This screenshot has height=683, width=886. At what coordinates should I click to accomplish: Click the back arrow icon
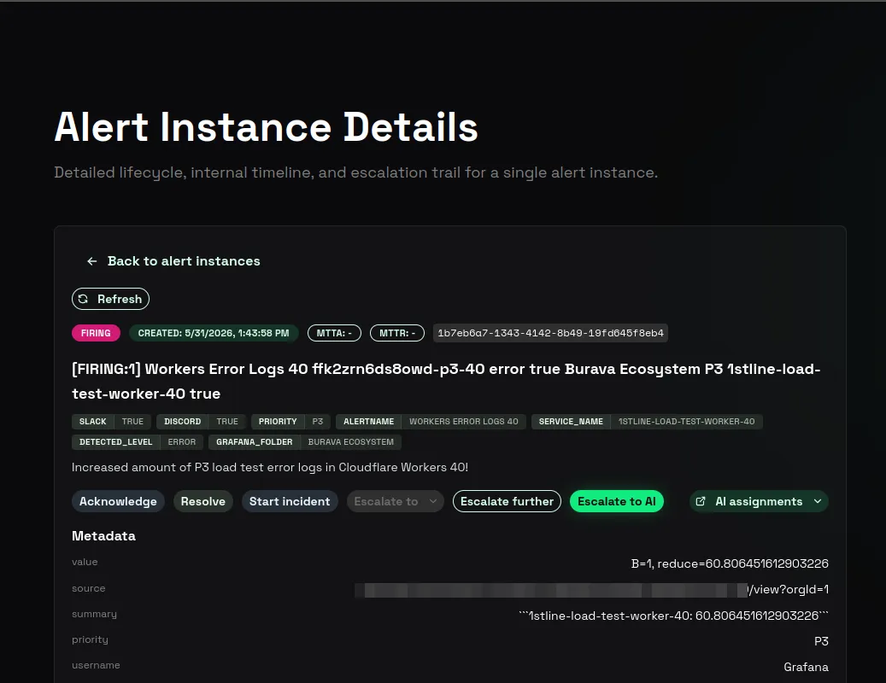[91, 261]
